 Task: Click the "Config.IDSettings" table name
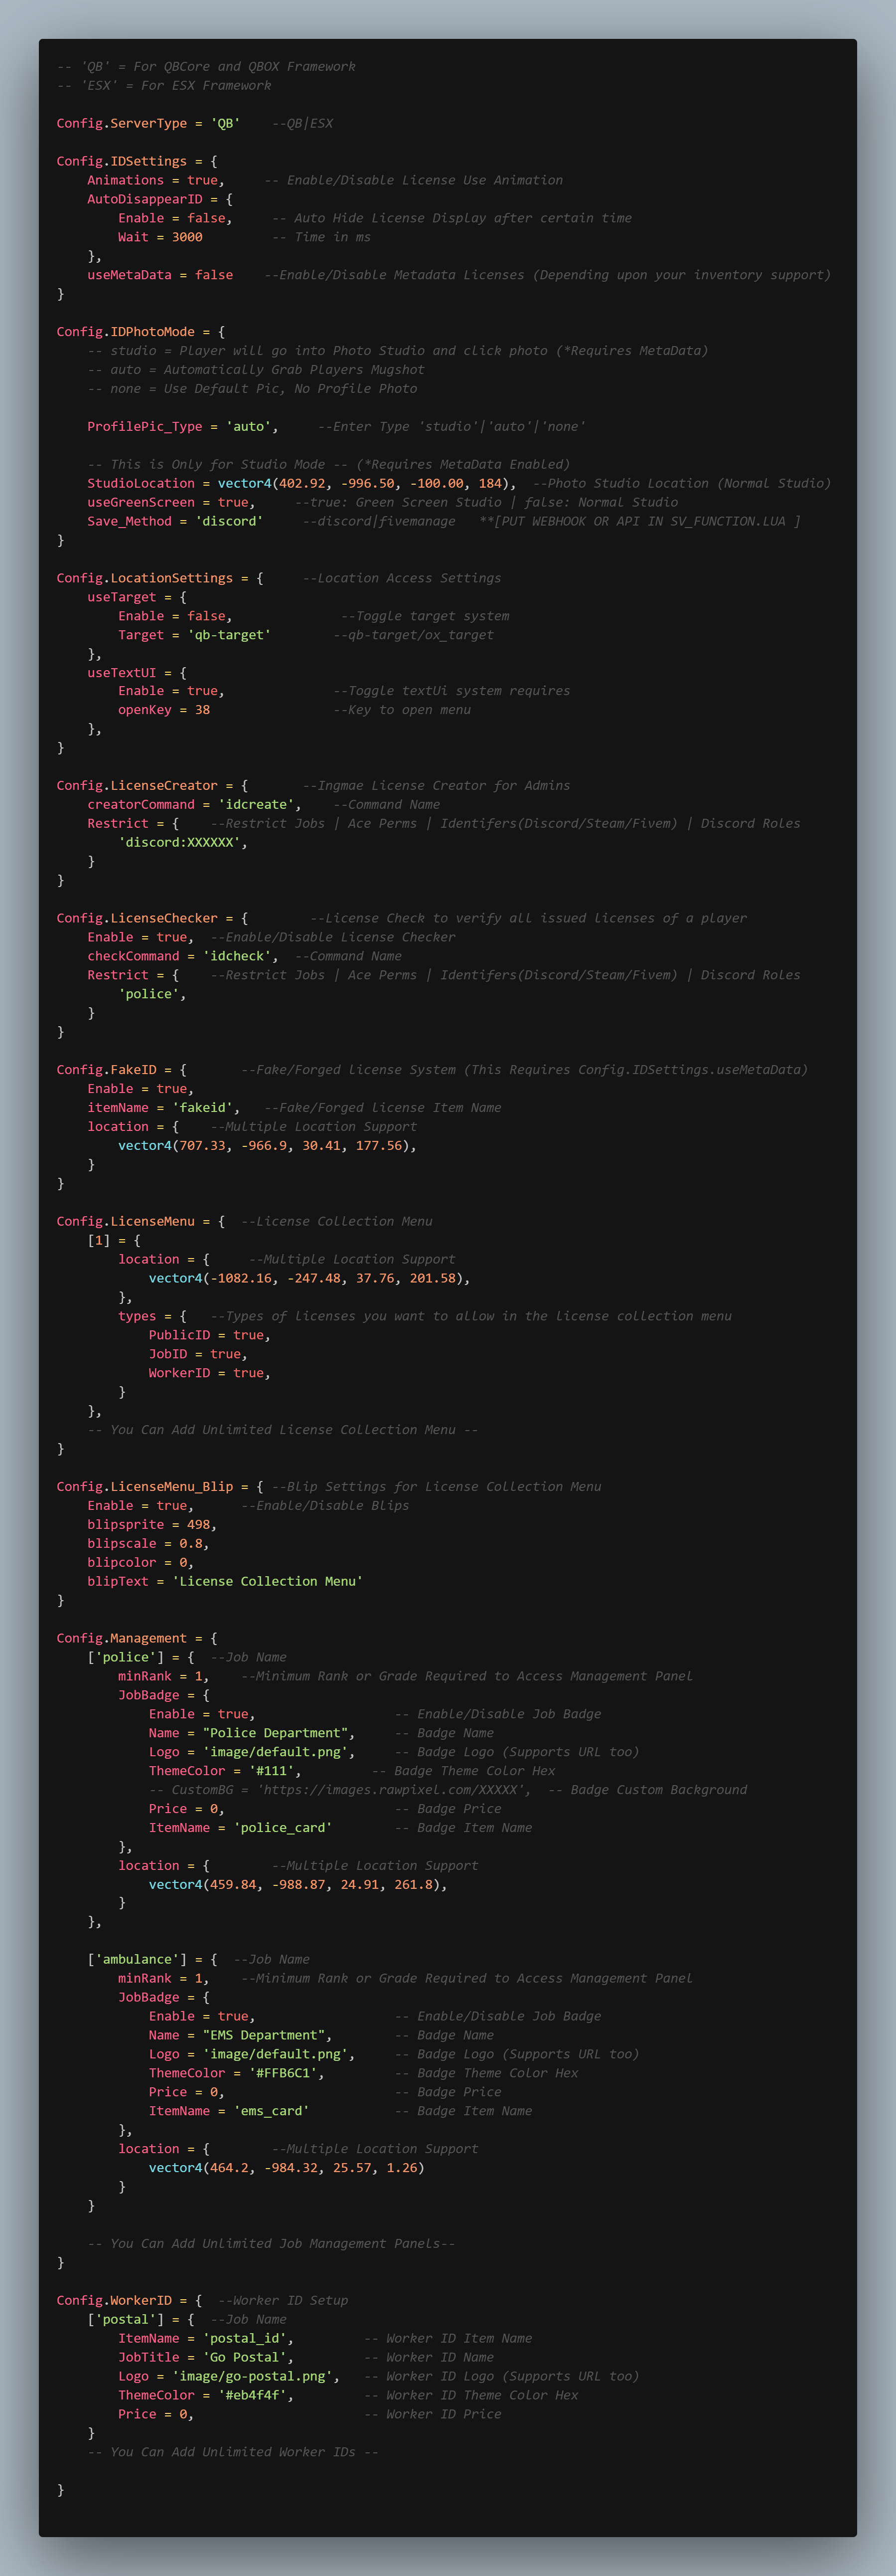click(122, 162)
